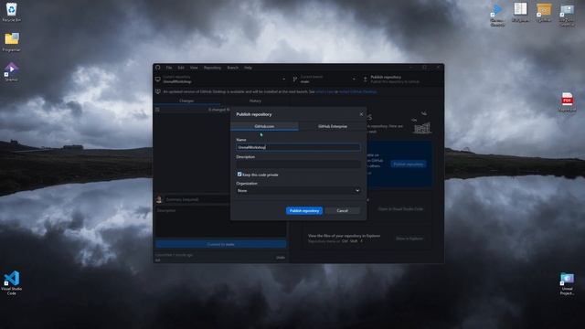The height and width of the screenshot is (329, 585).
Task: Click Show in Explorer button
Action: (x=409, y=239)
